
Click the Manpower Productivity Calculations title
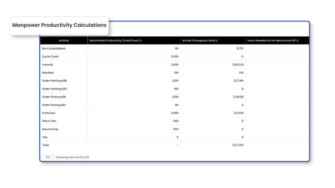[x=59, y=25]
